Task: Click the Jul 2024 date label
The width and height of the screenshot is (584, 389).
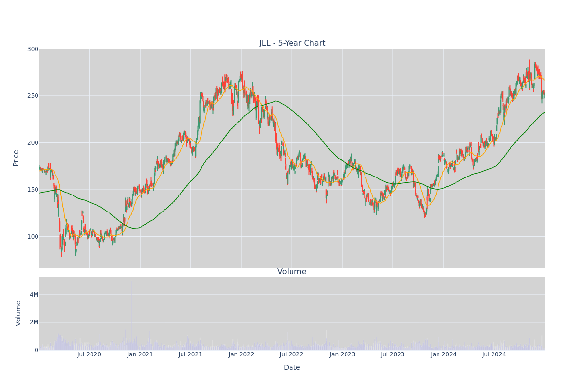Action: (x=494, y=354)
